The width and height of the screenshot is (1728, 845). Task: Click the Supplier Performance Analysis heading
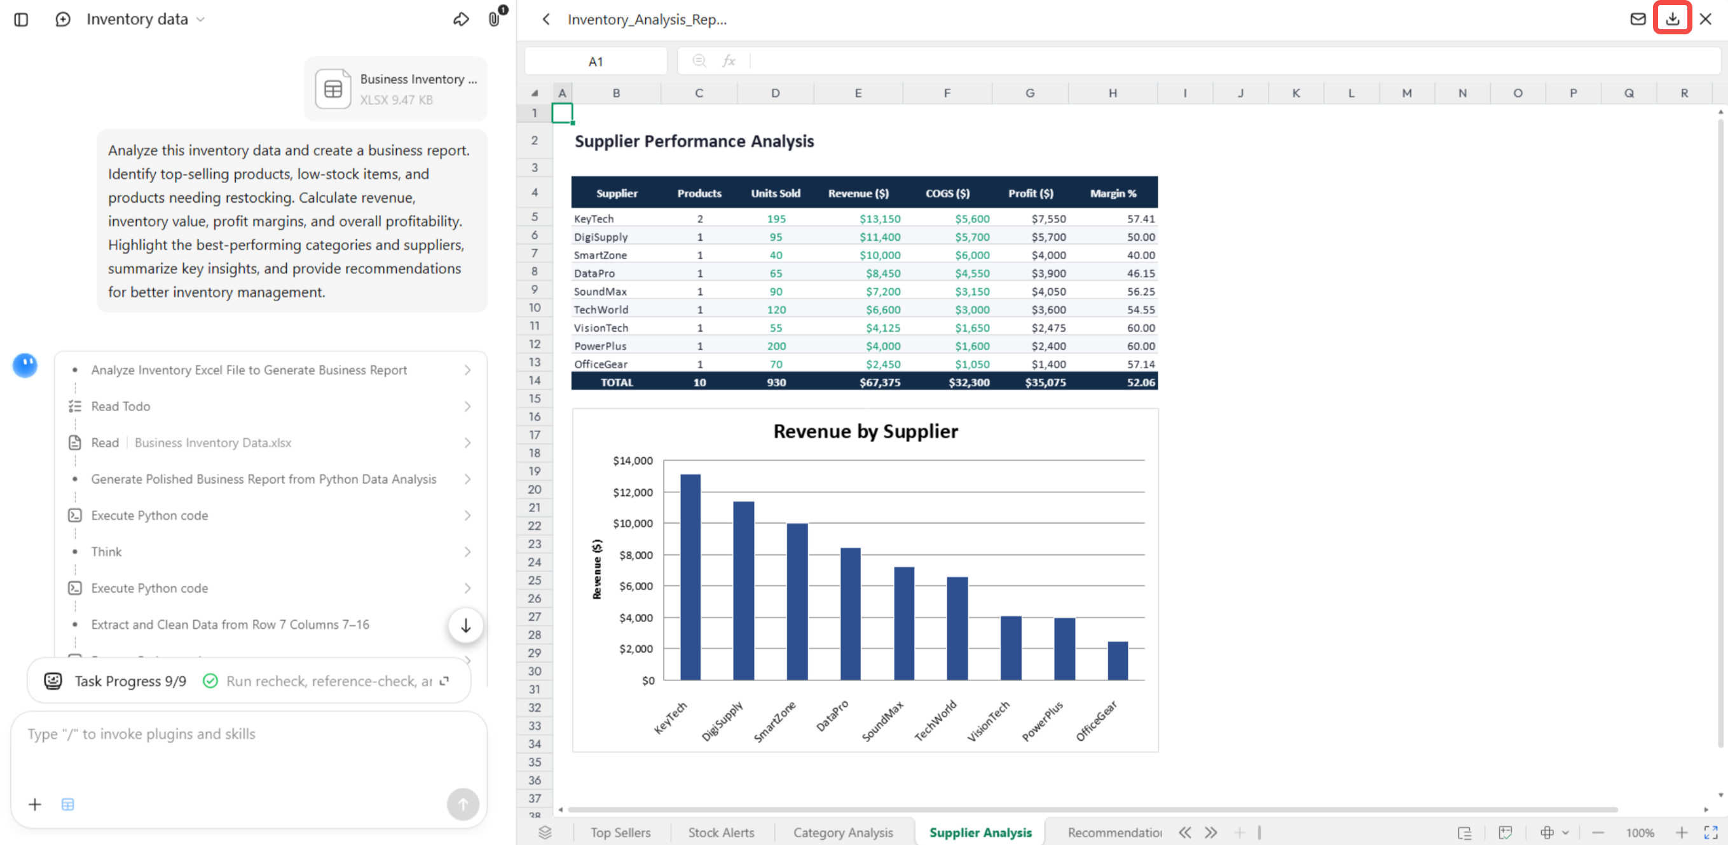tap(694, 142)
